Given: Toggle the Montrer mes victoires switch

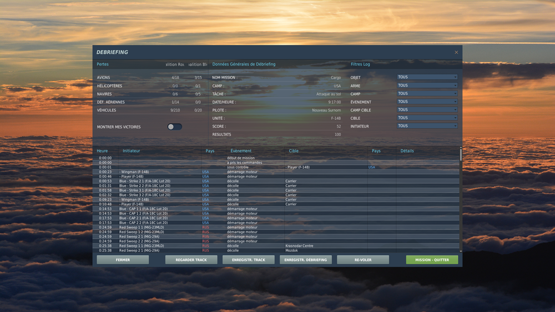Looking at the screenshot, I should click(174, 127).
